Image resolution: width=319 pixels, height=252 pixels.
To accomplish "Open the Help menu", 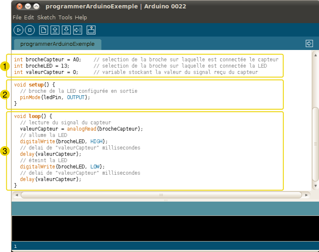I will coord(81,18).
